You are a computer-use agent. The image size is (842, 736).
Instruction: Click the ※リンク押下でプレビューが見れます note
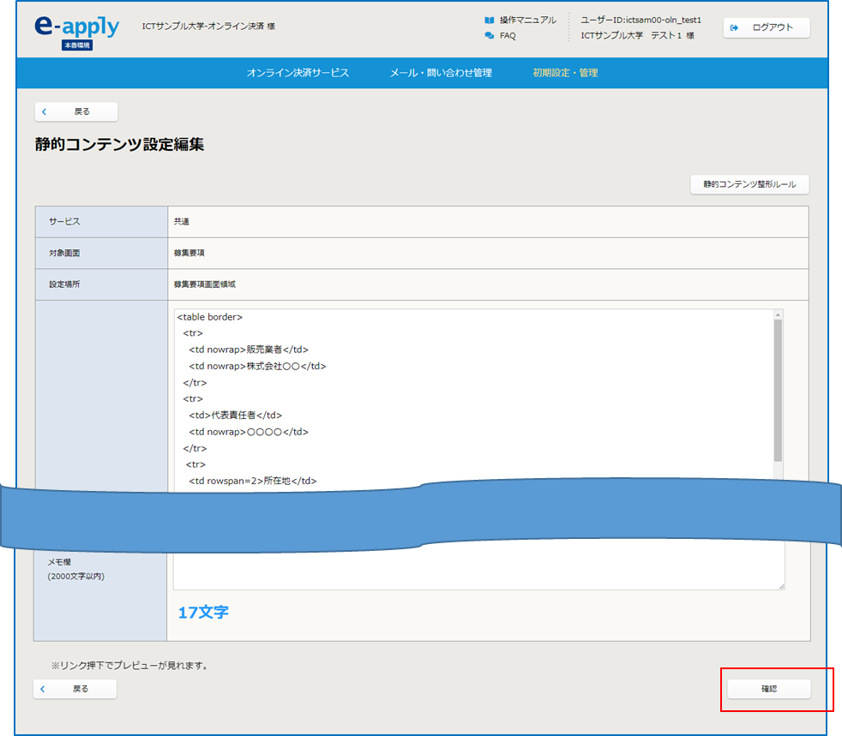click(x=129, y=666)
